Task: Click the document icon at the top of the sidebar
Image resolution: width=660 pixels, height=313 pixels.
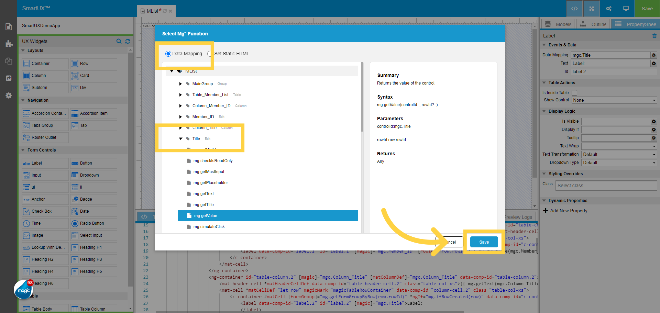Action: (9, 26)
